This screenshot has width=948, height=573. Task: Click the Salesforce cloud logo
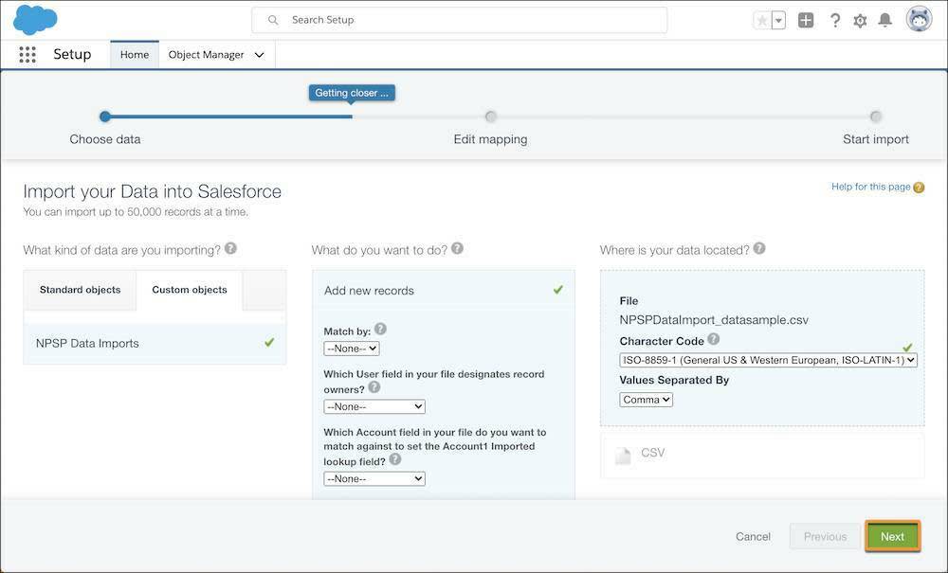point(35,19)
